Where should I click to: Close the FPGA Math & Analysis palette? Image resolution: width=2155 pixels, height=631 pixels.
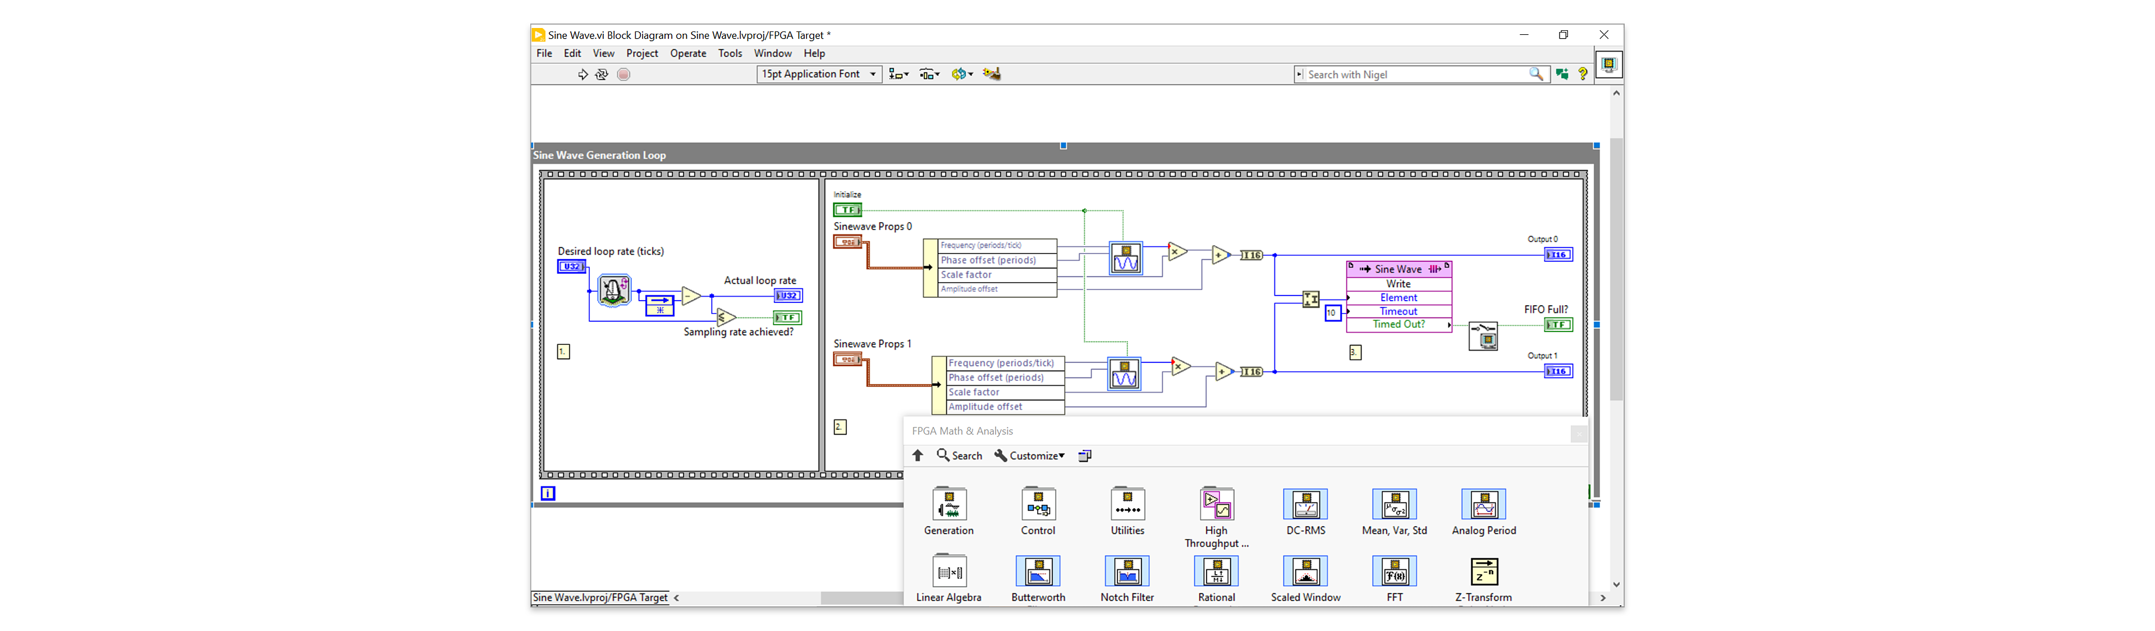tap(1579, 434)
